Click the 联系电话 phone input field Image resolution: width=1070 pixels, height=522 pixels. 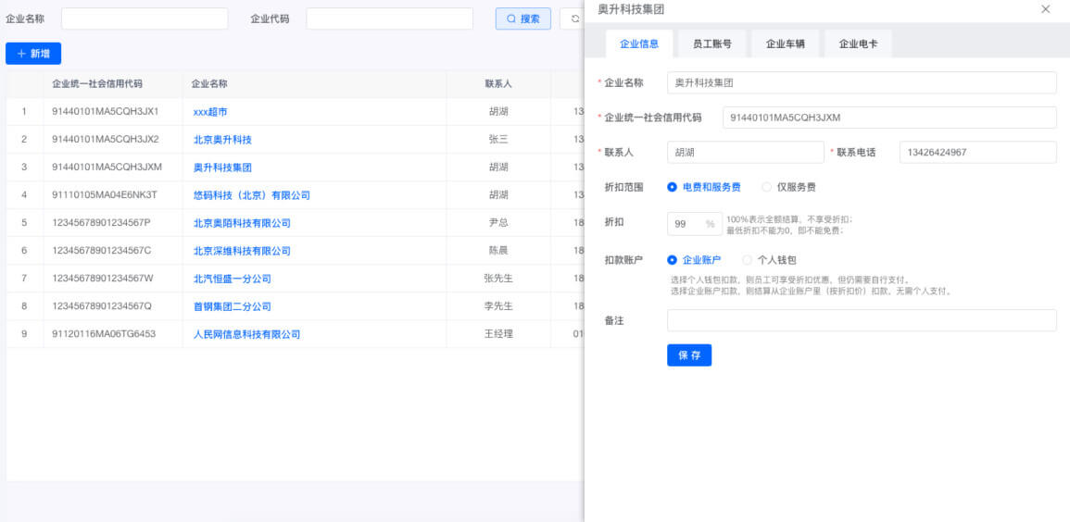tap(977, 153)
